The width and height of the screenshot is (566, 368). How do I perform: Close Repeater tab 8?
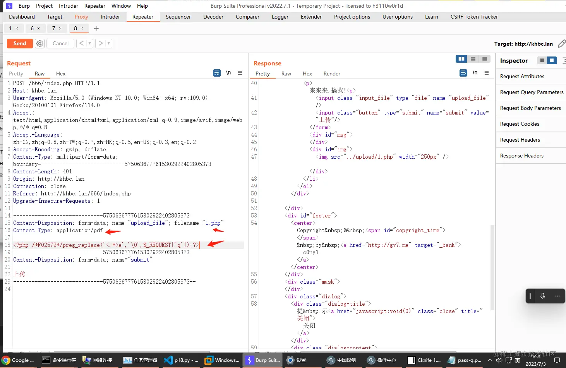[x=82, y=28]
